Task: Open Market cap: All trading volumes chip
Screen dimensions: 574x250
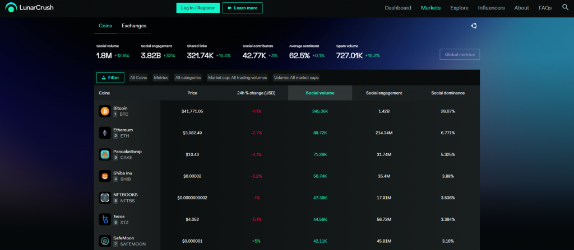Action: point(237,78)
